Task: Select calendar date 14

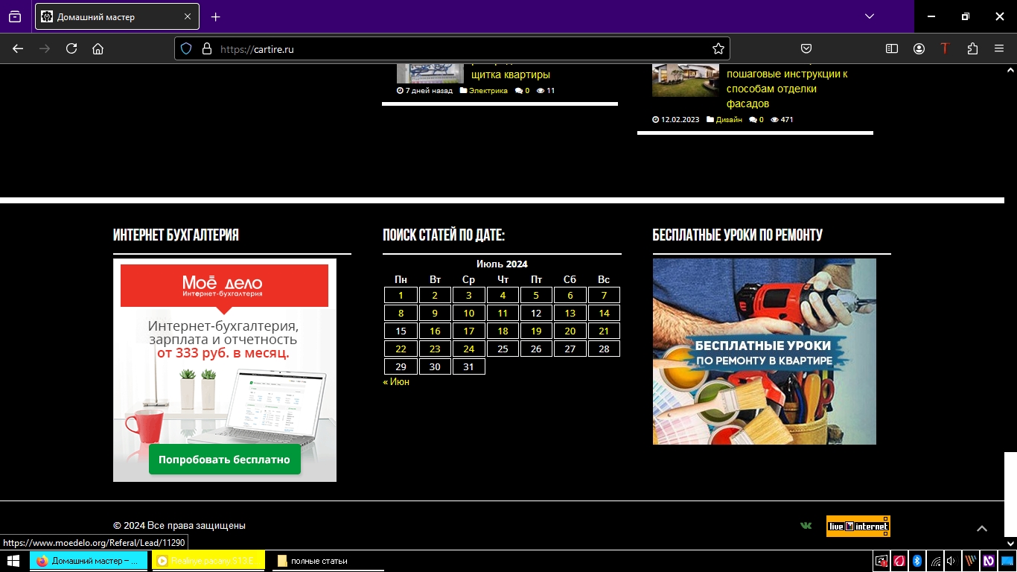Action: click(604, 314)
